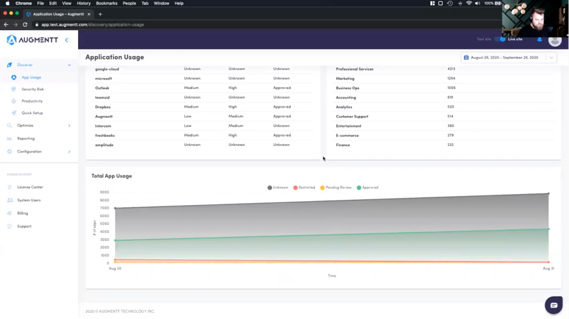
Task: Expand the Optimize submenu arrow
Action: [x=69, y=126]
